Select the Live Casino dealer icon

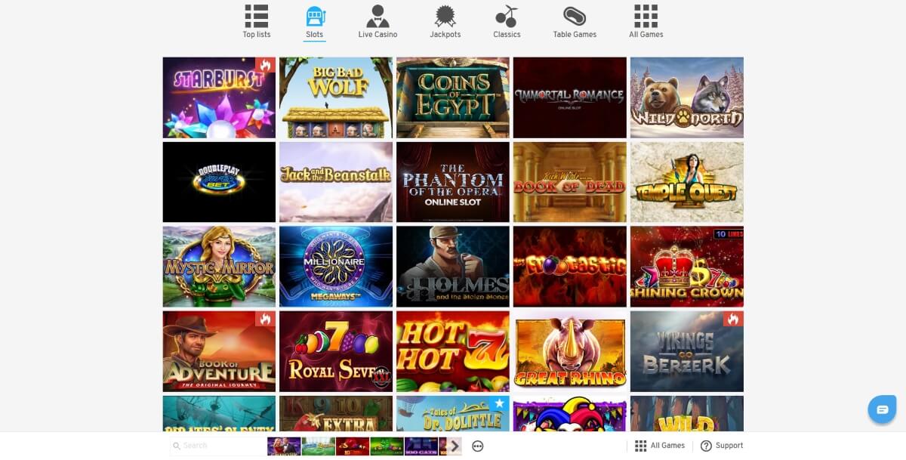point(377,16)
